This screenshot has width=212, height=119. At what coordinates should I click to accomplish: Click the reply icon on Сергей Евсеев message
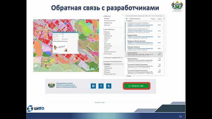pos(160,53)
